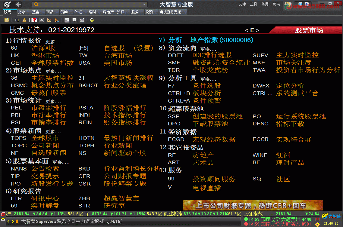
Task: Switch to the 房地产 tab
Action: 108,12
